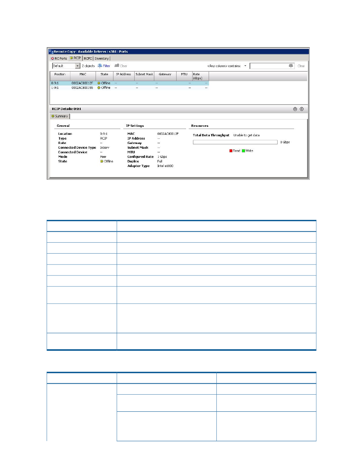The width and height of the screenshot is (348, 464).
Task: Click the search field eraser icon
Action: point(291,66)
